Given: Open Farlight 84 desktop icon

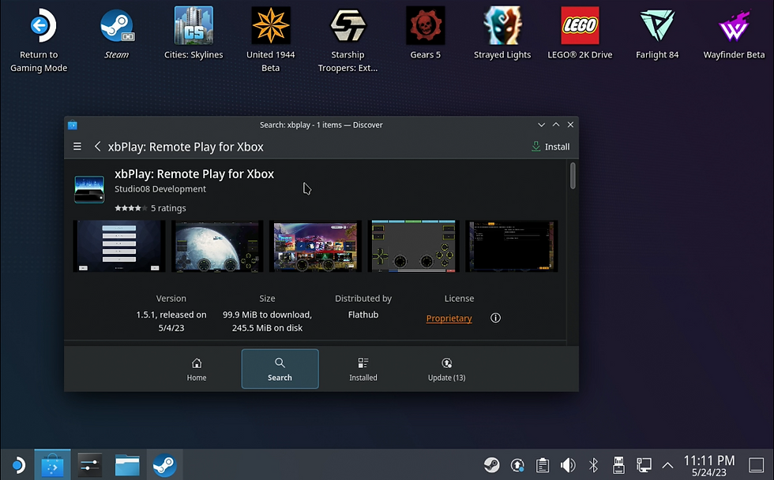Looking at the screenshot, I should click(657, 34).
